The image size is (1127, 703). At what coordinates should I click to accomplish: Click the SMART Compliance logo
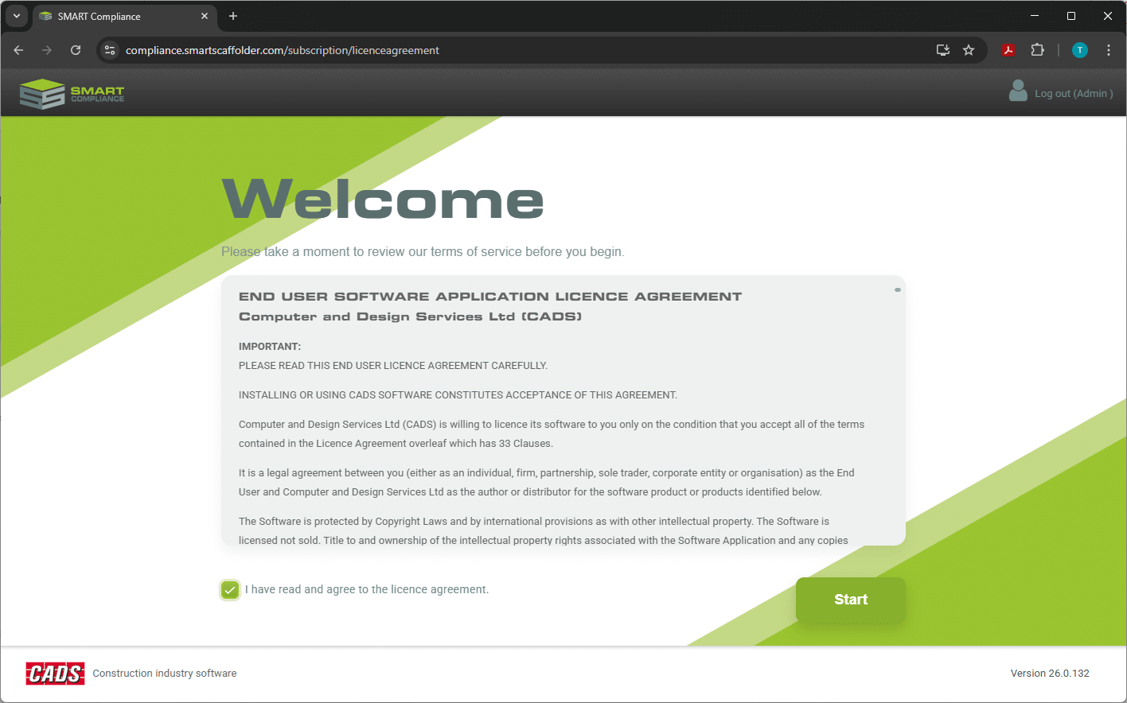click(x=72, y=94)
